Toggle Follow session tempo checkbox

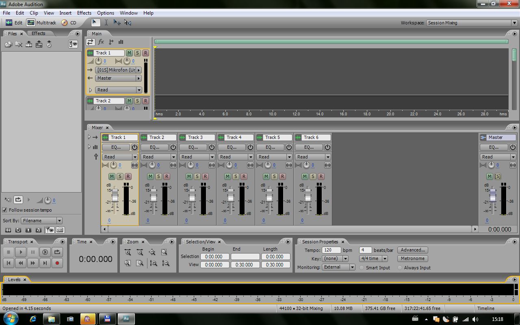pyautogui.click(x=5, y=210)
